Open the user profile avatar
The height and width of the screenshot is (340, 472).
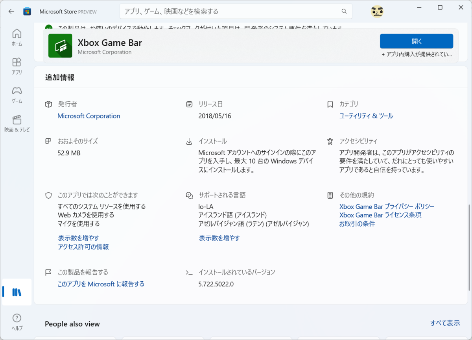point(377,11)
